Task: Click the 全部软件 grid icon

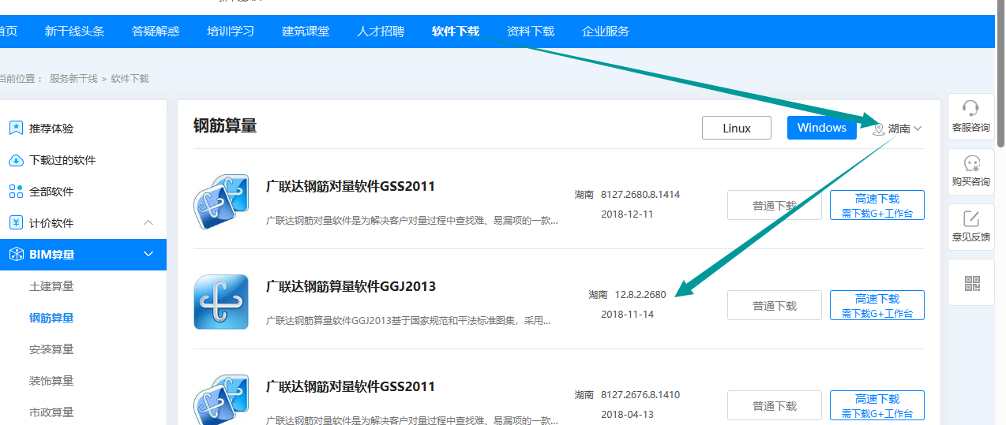Action: click(16, 192)
